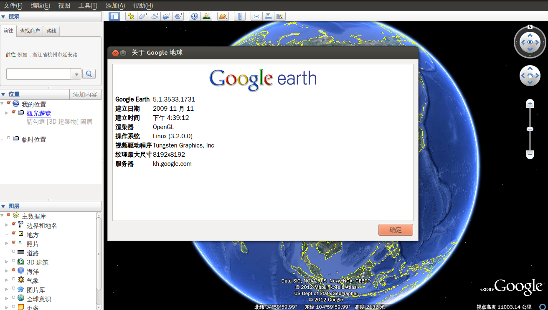Image resolution: width=548 pixels, height=310 pixels.
Task: Open the 觀光遊覽 link
Action: click(39, 113)
